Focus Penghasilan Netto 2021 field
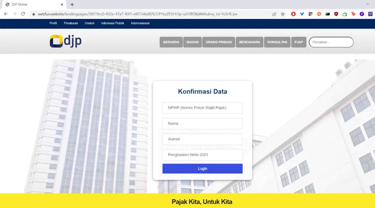The image size is (375, 208). (202, 155)
